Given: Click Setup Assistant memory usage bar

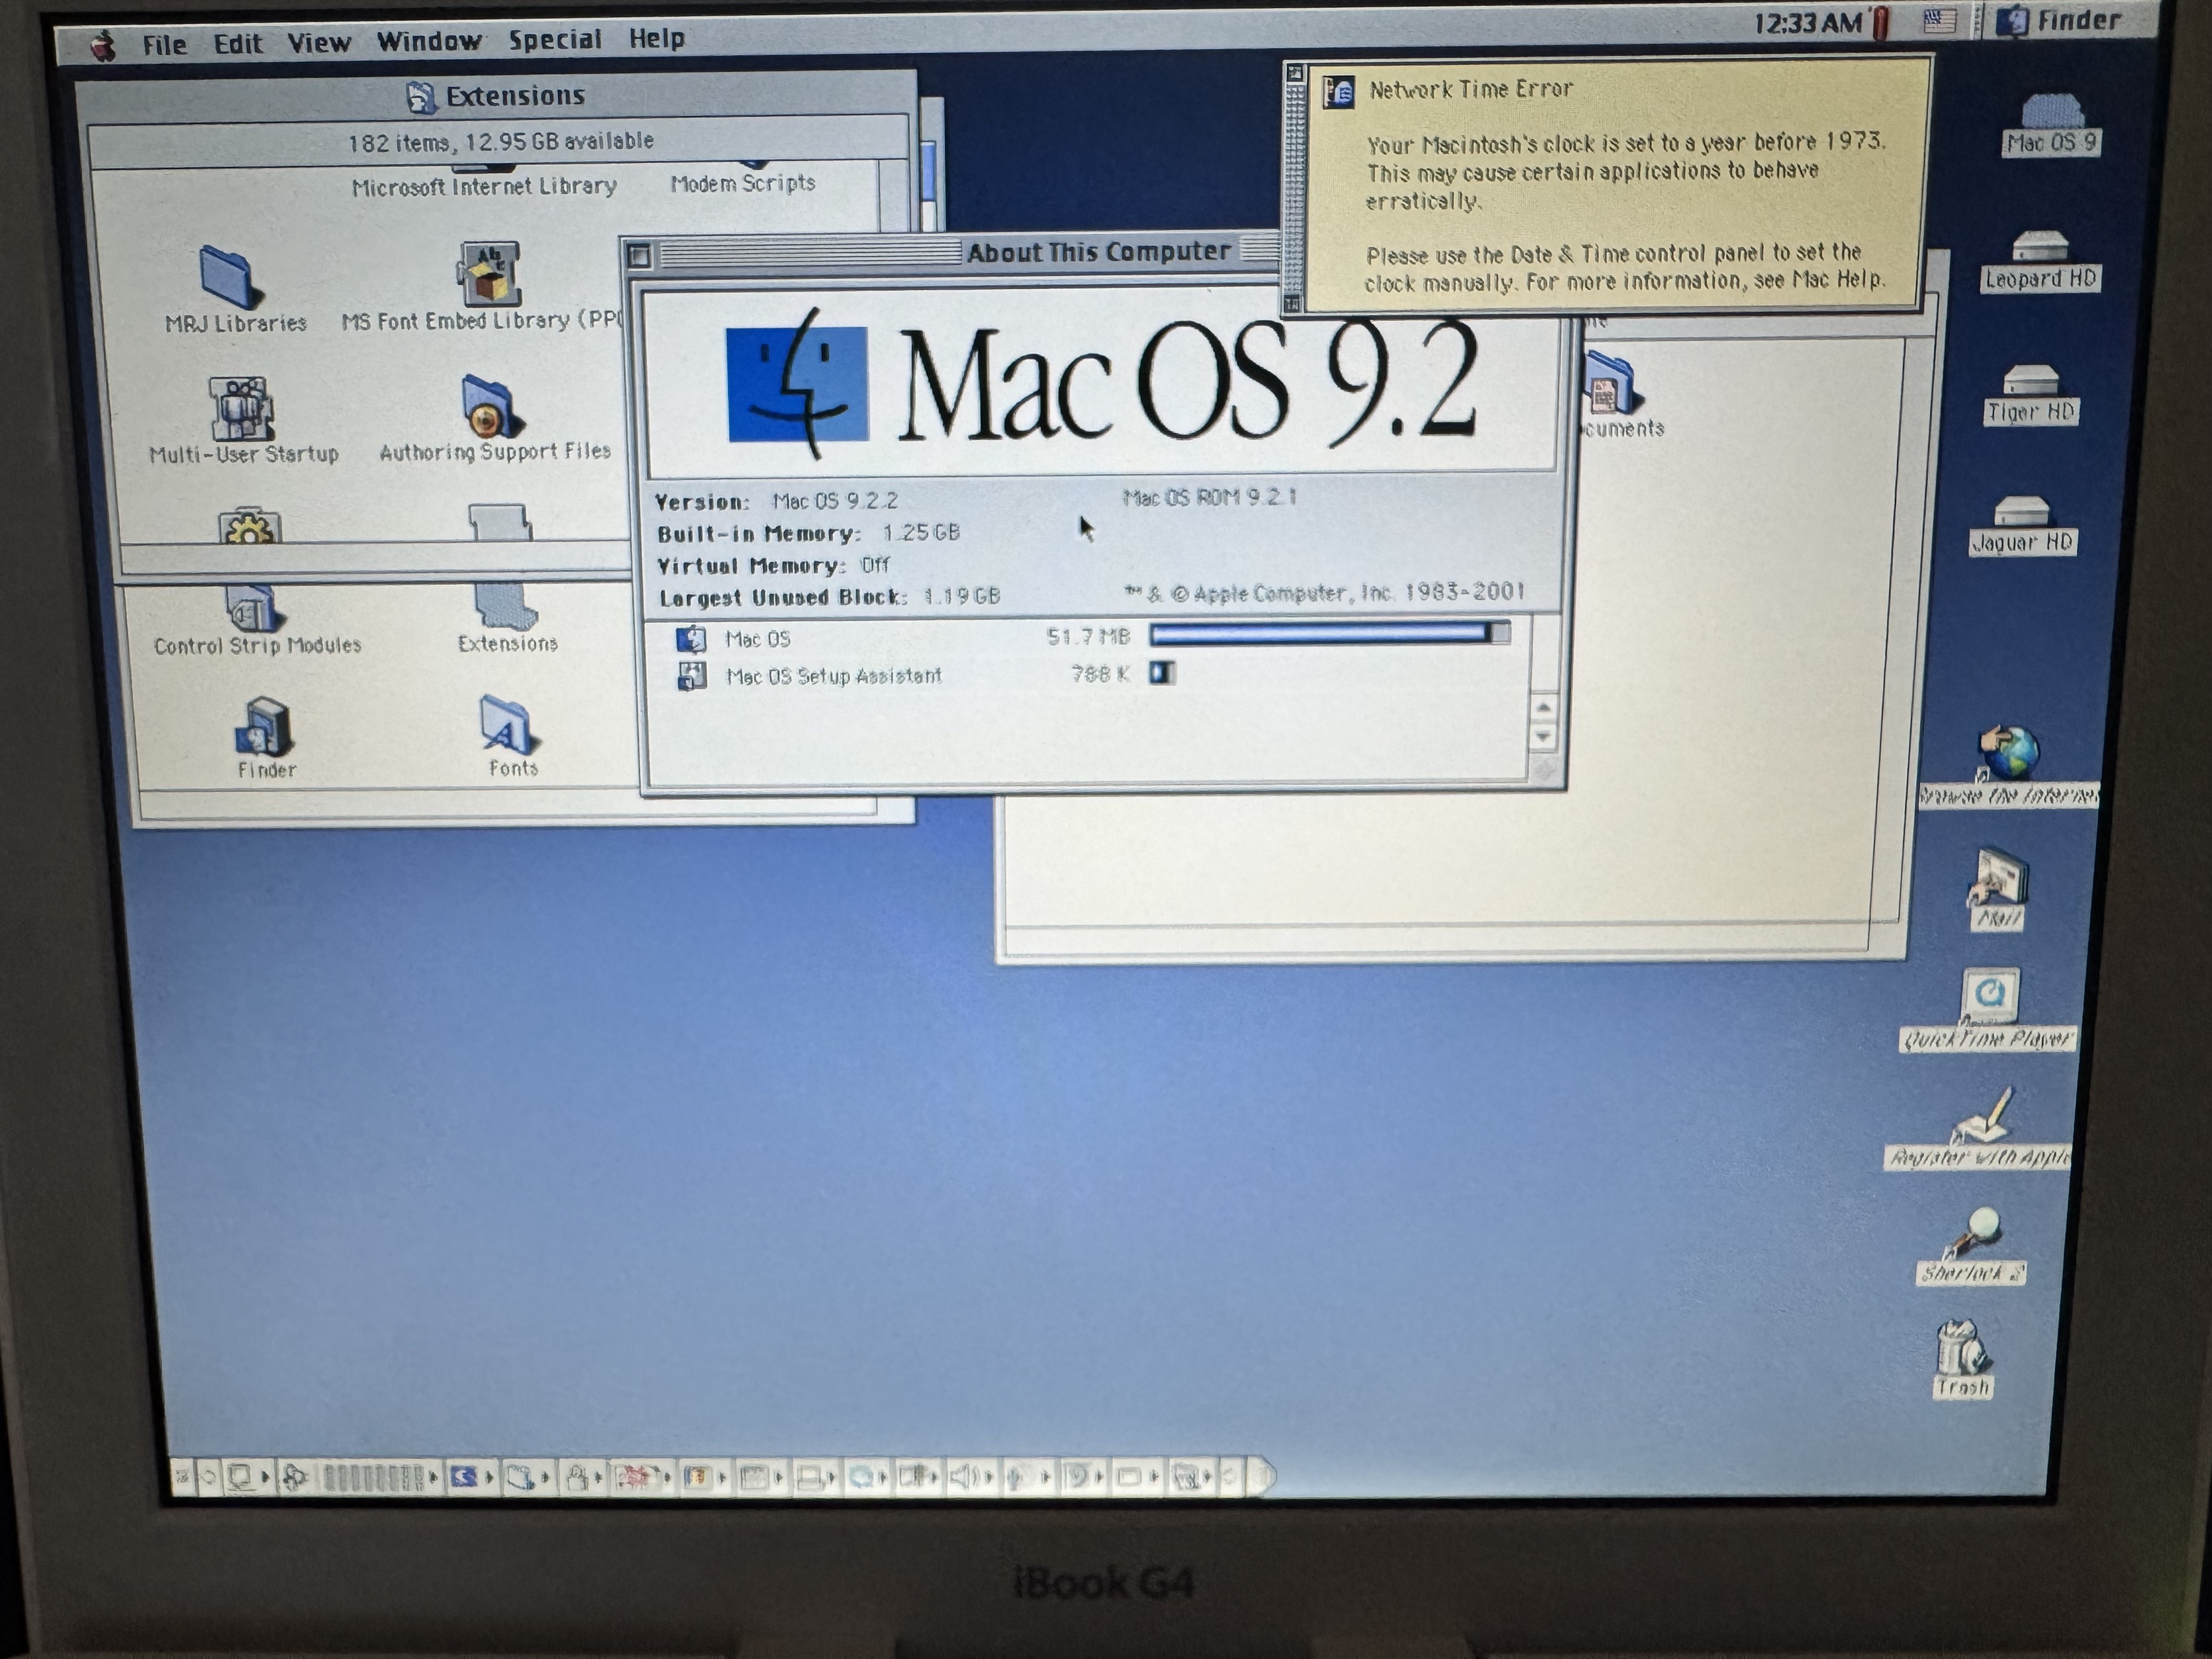Looking at the screenshot, I should click(x=1162, y=673).
